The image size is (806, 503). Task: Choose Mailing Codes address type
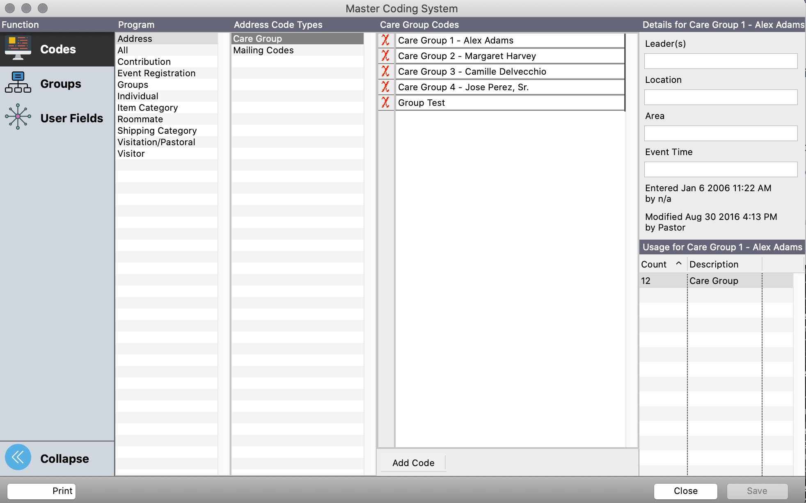click(263, 50)
